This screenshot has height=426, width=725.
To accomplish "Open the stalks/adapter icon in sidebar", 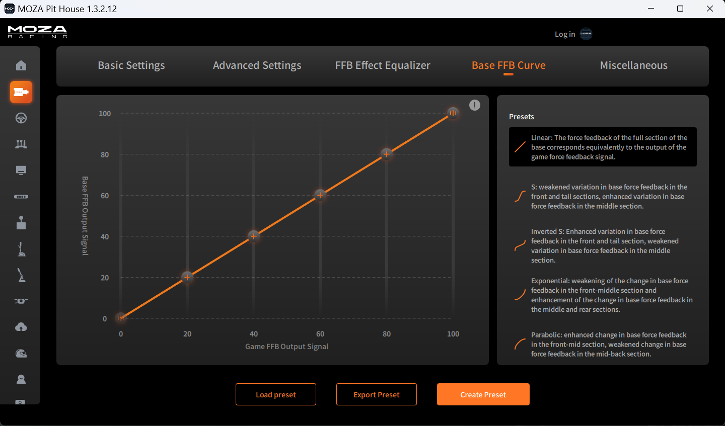I will pyautogui.click(x=21, y=301).
